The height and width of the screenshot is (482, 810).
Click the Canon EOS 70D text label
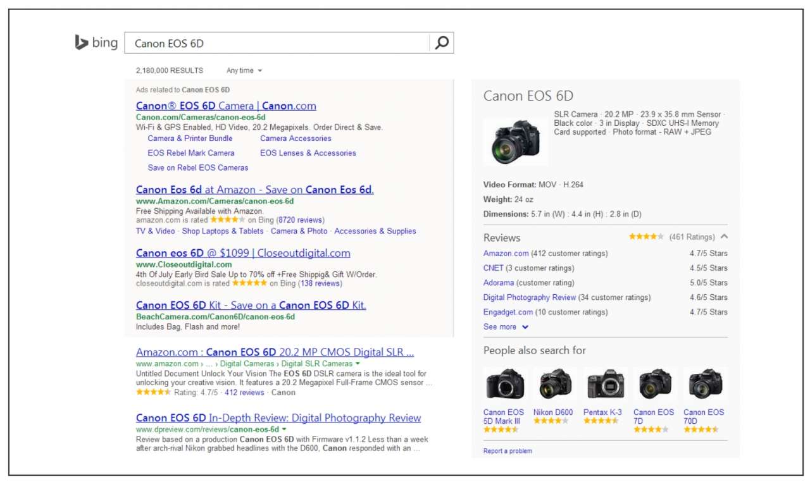(704, 416)
